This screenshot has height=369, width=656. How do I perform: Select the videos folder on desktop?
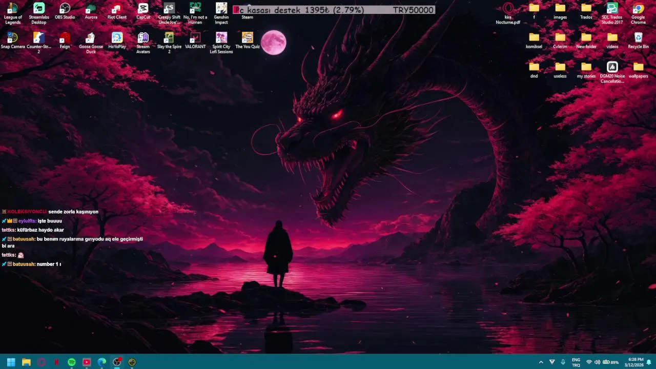(x=612, y=40)
